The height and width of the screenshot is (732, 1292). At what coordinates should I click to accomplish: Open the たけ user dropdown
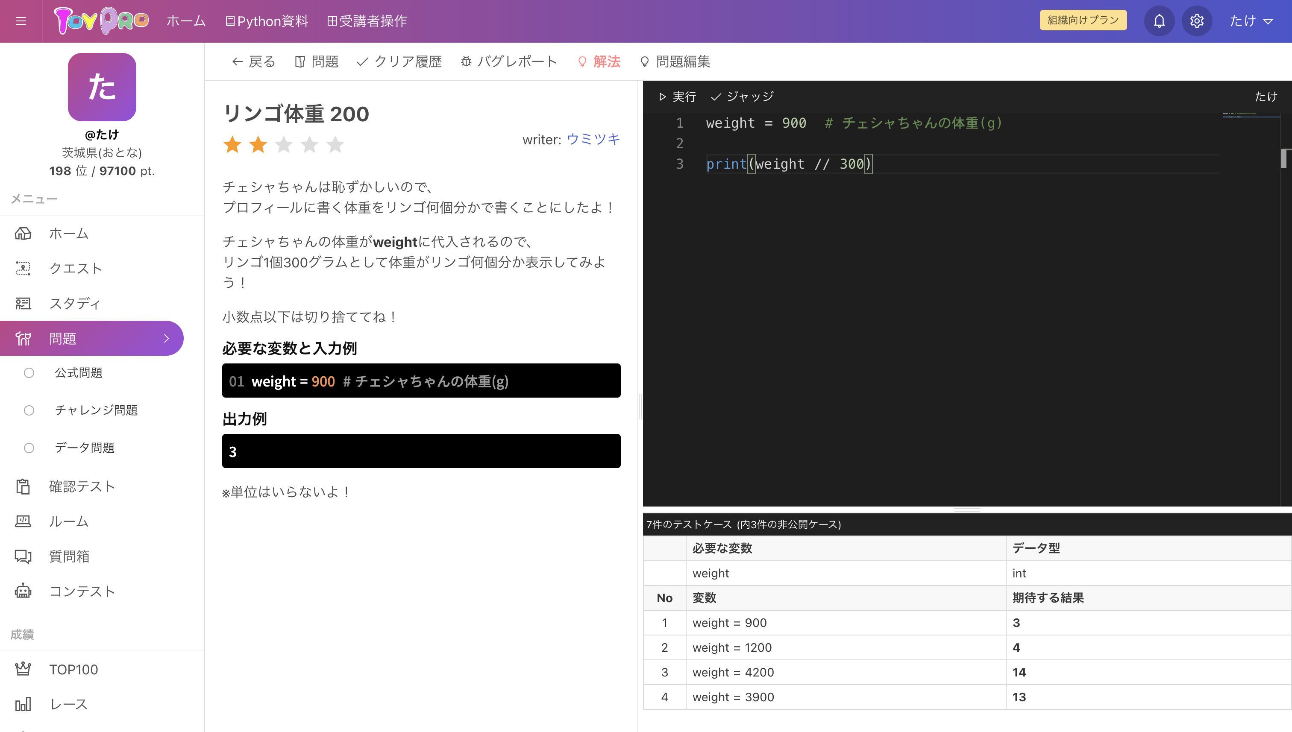point(1250,21)
